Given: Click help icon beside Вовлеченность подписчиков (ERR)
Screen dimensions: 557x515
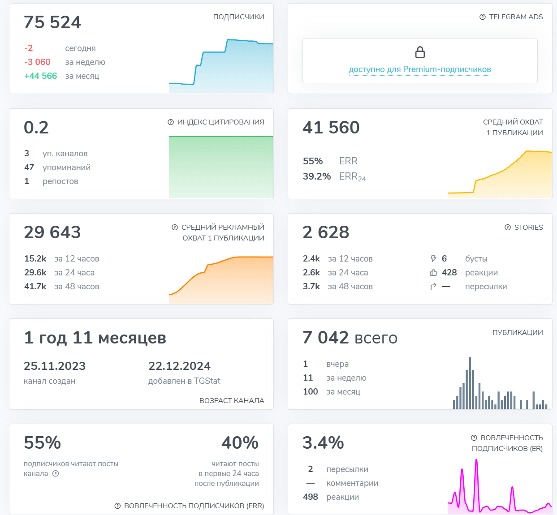Looking at the screenshot, I should pyautogui.click(x=117, y=506).
